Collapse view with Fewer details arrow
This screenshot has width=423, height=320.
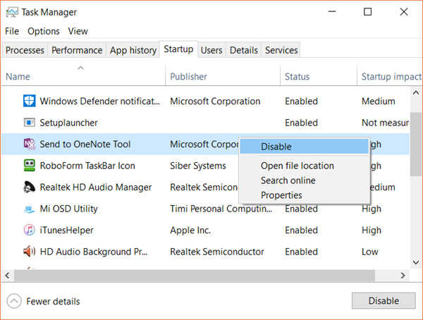coord(14,301)
